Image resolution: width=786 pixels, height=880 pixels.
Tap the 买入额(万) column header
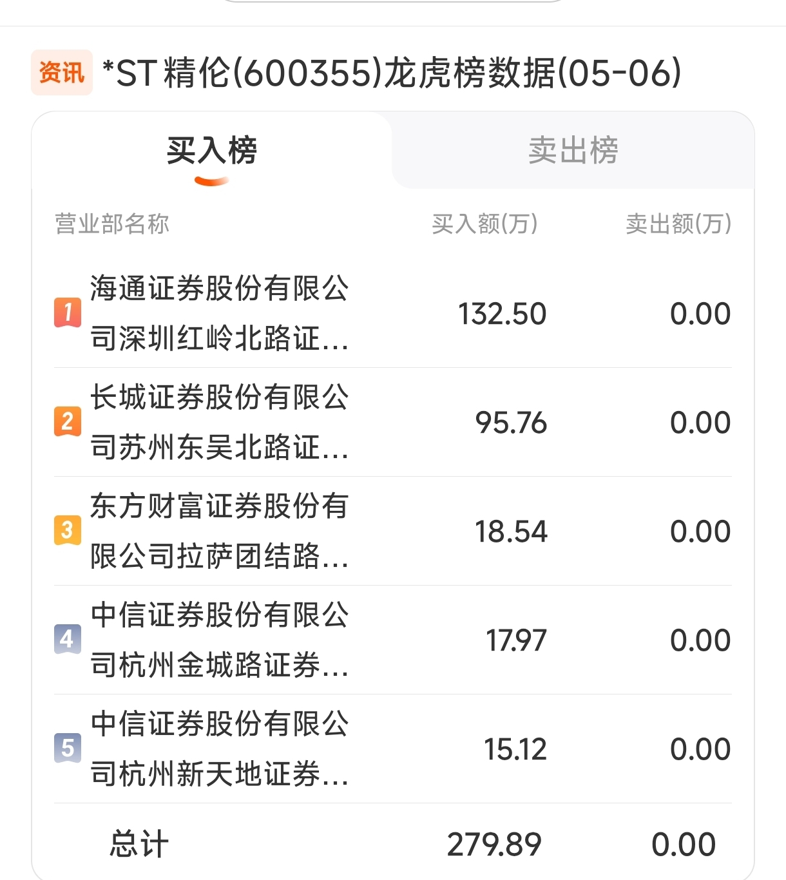point(484,224)
